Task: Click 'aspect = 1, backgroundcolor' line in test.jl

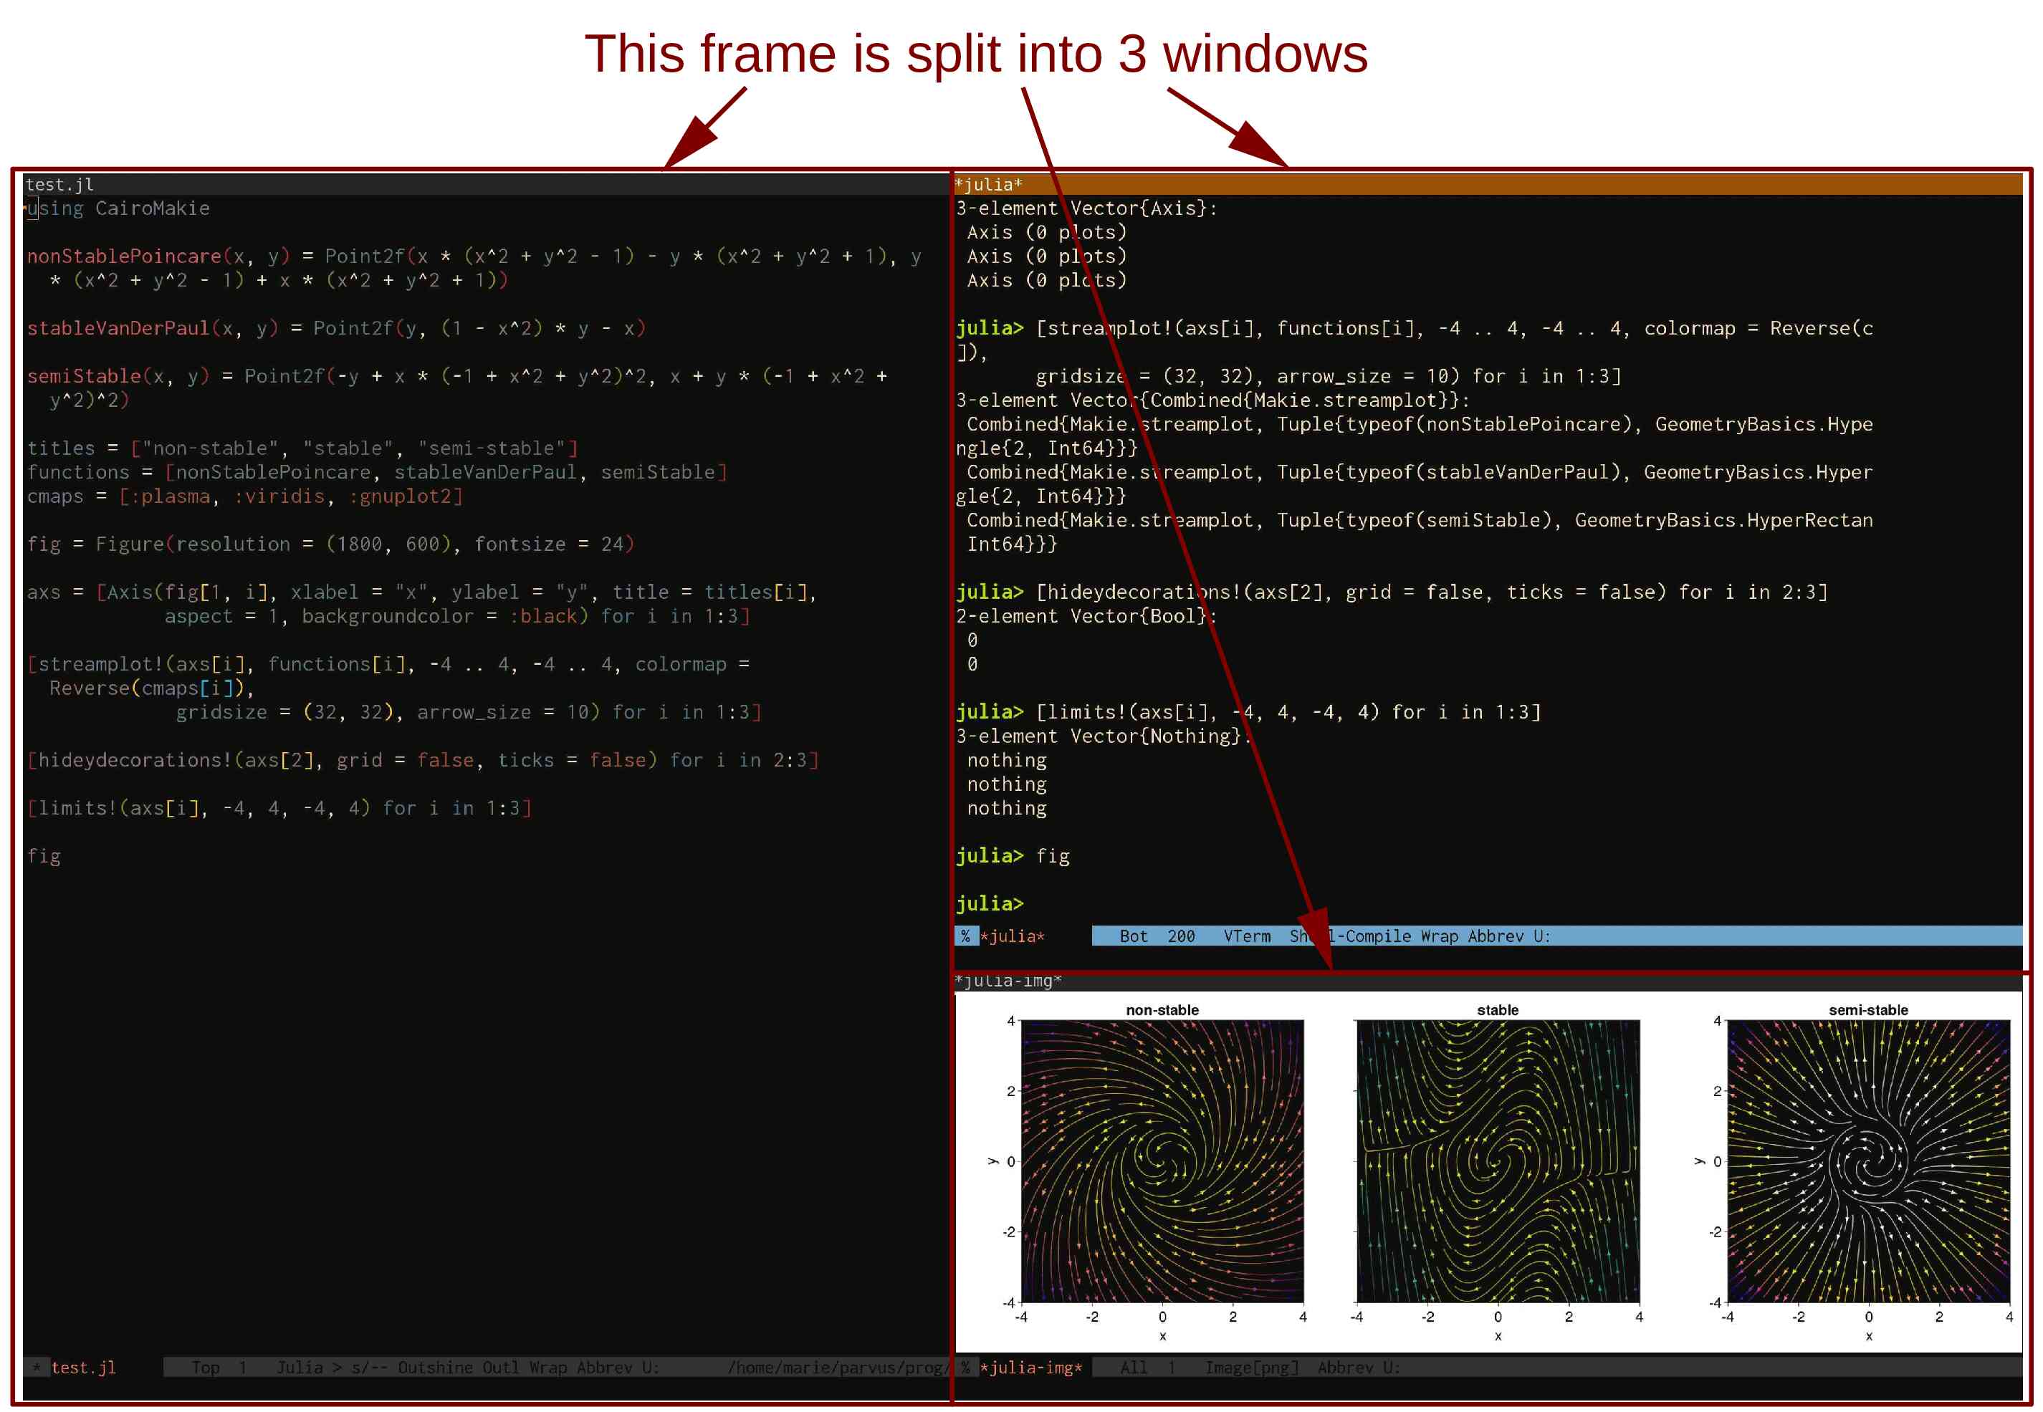Action: point(457,616)
